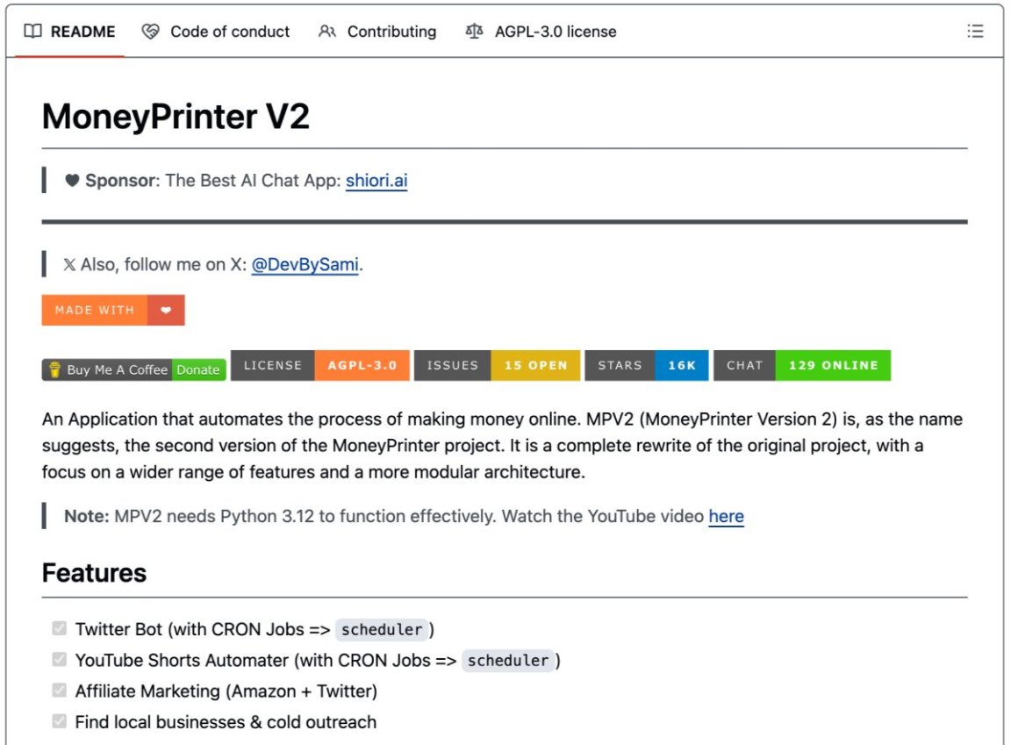Switch to Code of conduct tab
This screenshot has width=1011, height=745.
216,32
